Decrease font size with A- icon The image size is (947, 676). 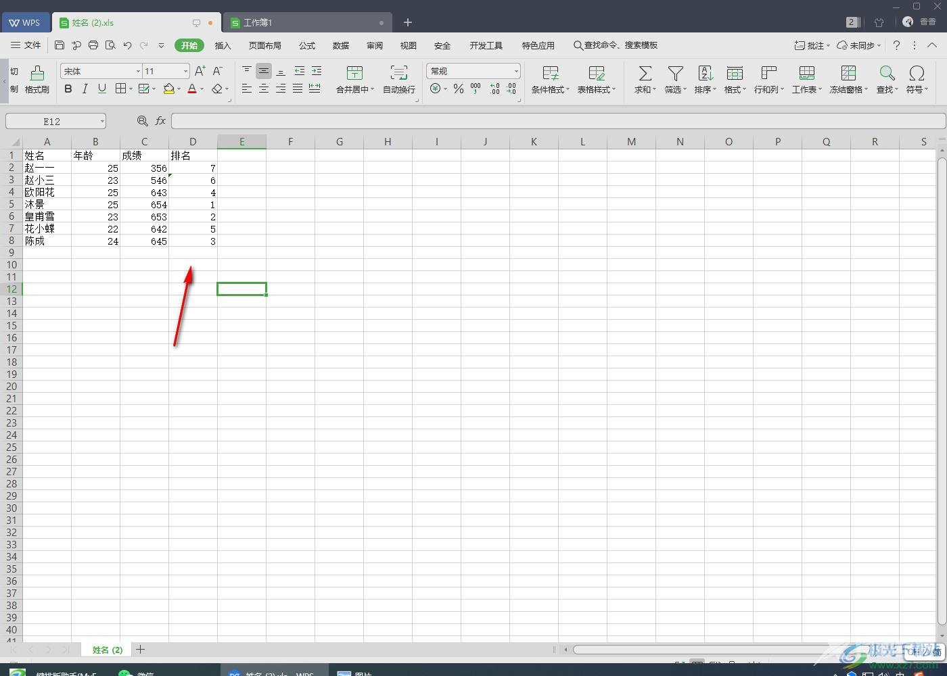click(x=218, y=71)
